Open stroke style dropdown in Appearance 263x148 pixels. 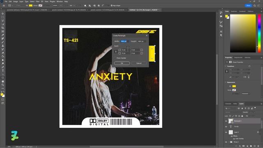(x=246, y=94)
